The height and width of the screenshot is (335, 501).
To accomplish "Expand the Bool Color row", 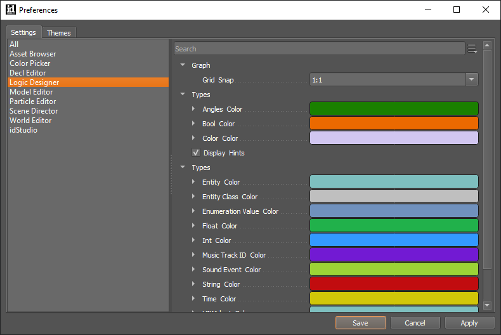I will pyautogui.click(x=193, y=123).
